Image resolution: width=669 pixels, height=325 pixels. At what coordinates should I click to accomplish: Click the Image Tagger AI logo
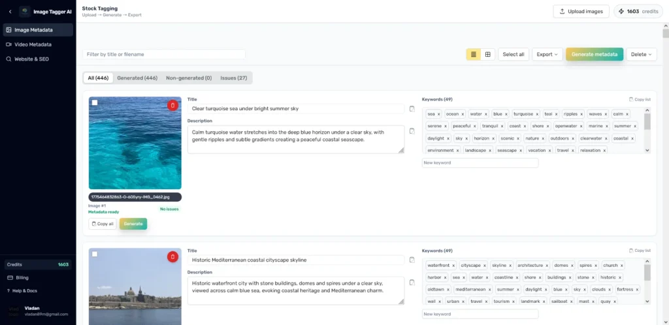(x=25, y=12)
